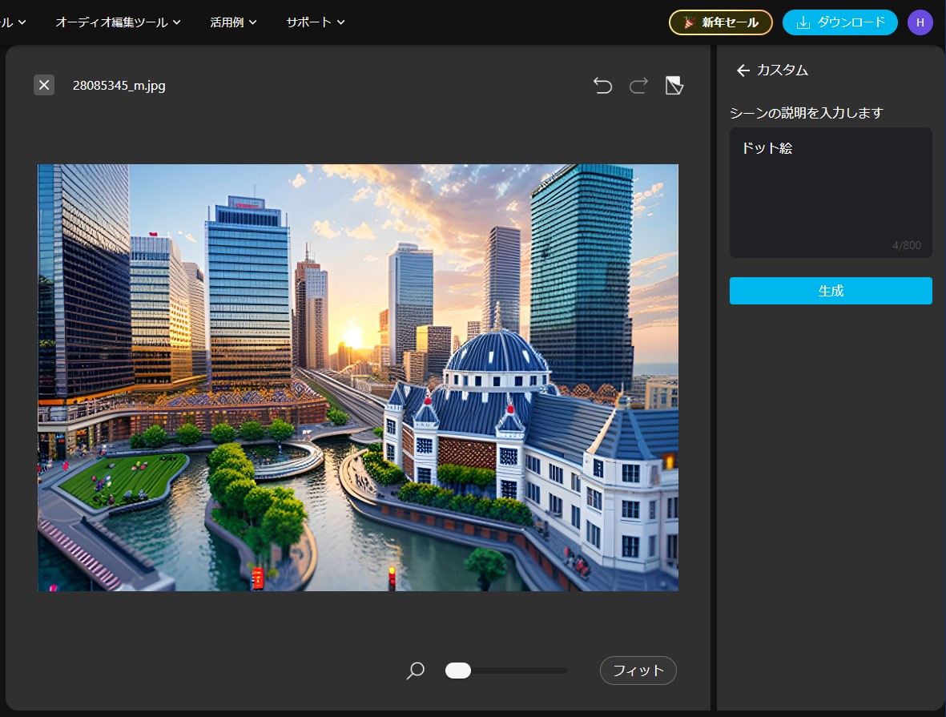Click the カスタム heading text
The width and height of the screenshot is (946, 717).
pyautogui.click(x=783, y=70)
